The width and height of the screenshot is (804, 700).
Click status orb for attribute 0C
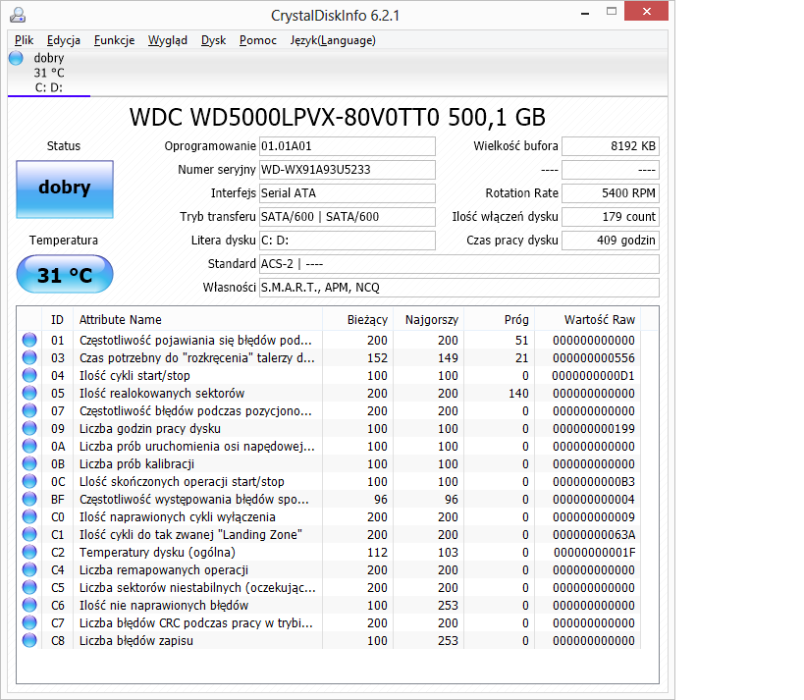[x=29, y=481]
